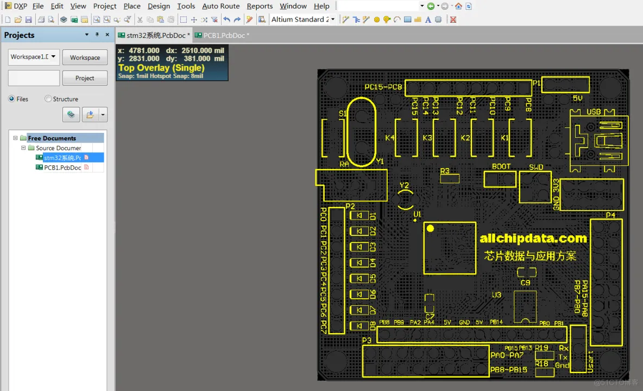The height and width of the screenshot is (391, 643).
Task: Switch to the PCB1.PcbDoc tab
Action: [222, 36]
